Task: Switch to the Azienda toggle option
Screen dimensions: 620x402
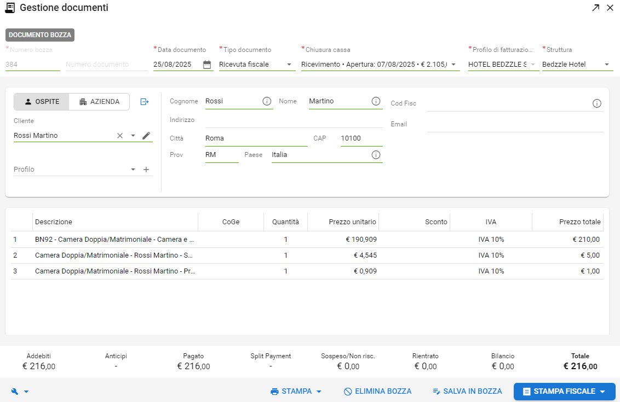Action: coord(99,102)
